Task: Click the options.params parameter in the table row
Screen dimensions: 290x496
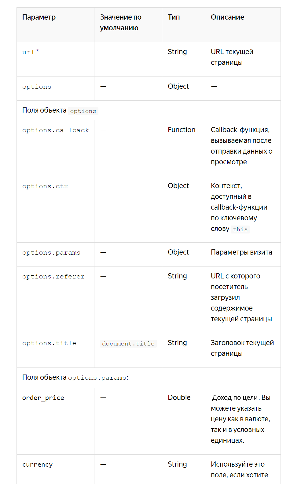Action: coord(51,253)
